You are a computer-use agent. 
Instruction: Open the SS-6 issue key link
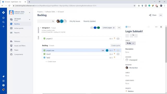[129, 27]
